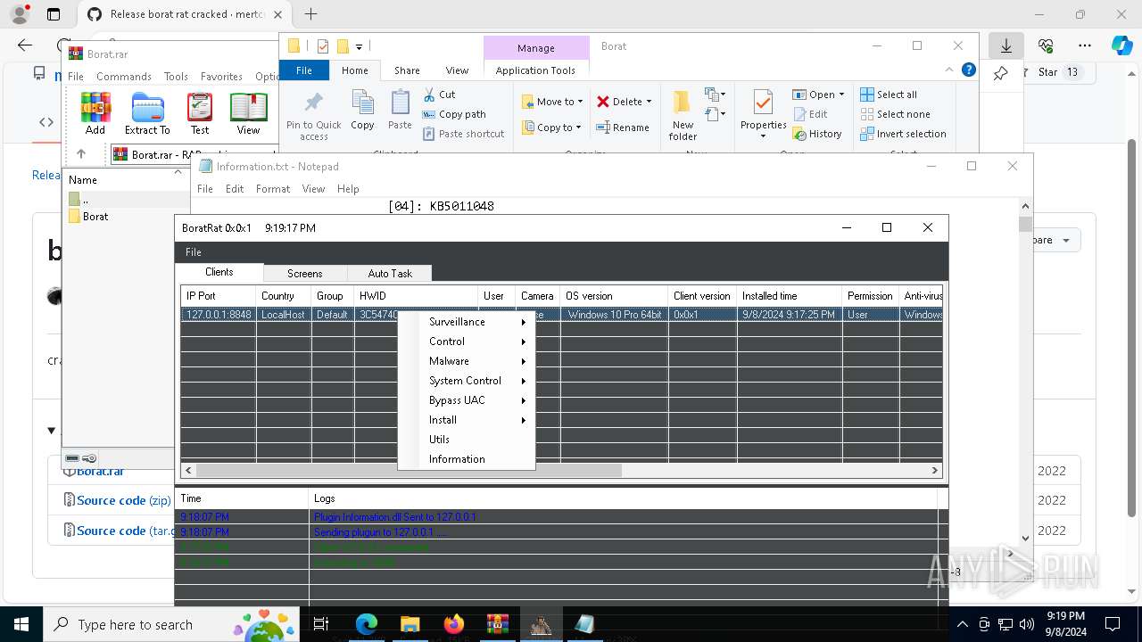Open Application Tools ribbon tab
Viewport: 1142px width, 642px height.
535,70
